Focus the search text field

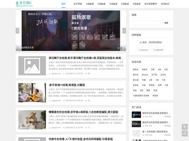click(145, 23)
